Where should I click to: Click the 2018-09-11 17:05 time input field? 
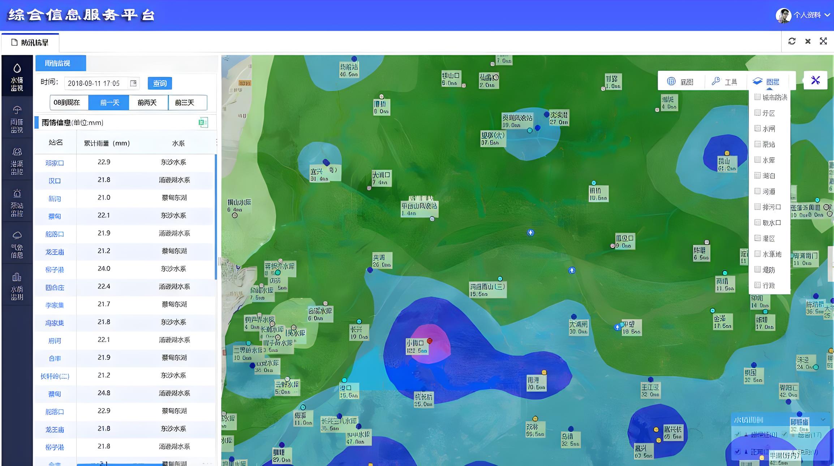click(x=95, y=83)
